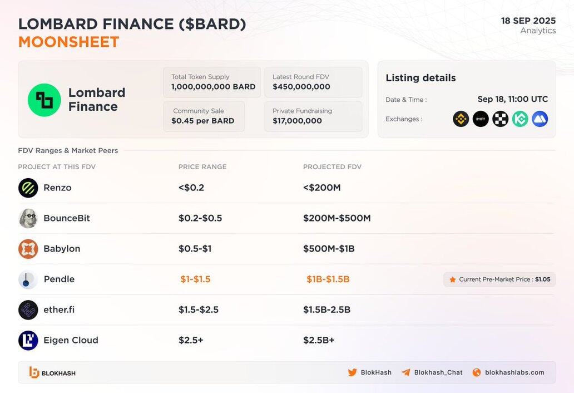Click the Latest Round FDV box

tap(313, 82)
